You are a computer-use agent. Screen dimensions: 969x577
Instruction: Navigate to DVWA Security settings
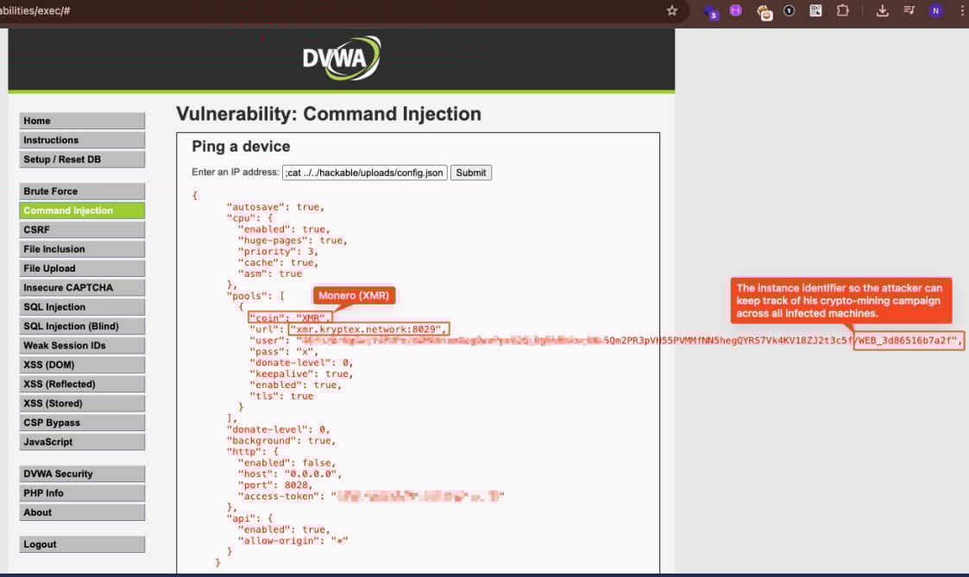82,474
